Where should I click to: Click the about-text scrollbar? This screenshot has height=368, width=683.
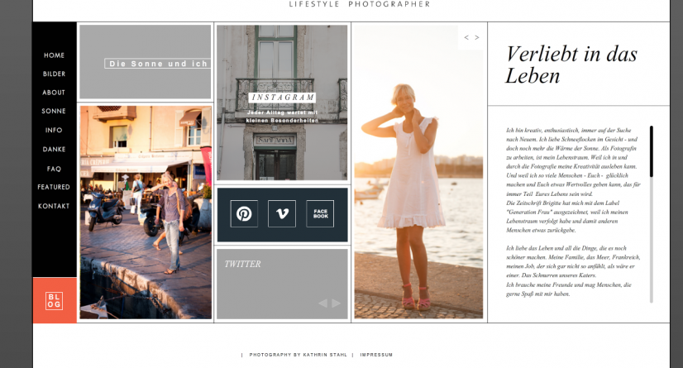click(x=652, y=152)
